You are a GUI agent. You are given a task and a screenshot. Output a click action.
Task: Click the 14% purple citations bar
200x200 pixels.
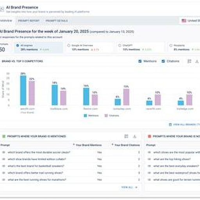click(63, 98)
